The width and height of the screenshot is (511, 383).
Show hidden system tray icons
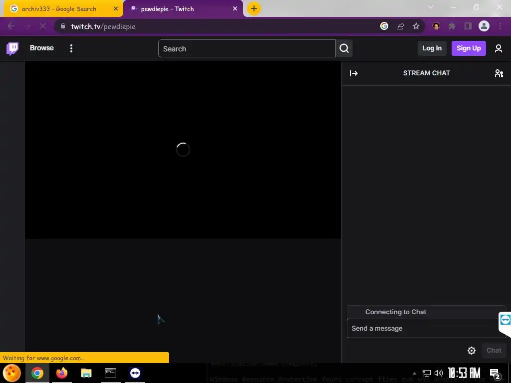414,373
